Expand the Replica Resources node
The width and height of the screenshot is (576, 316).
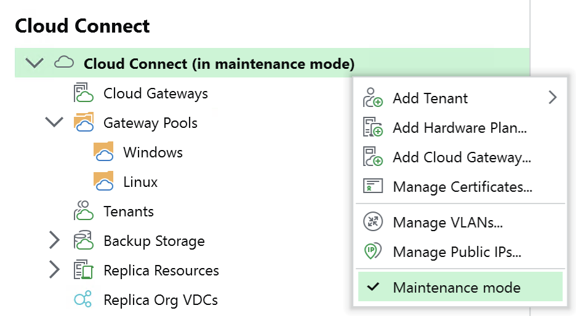(54, 270)
